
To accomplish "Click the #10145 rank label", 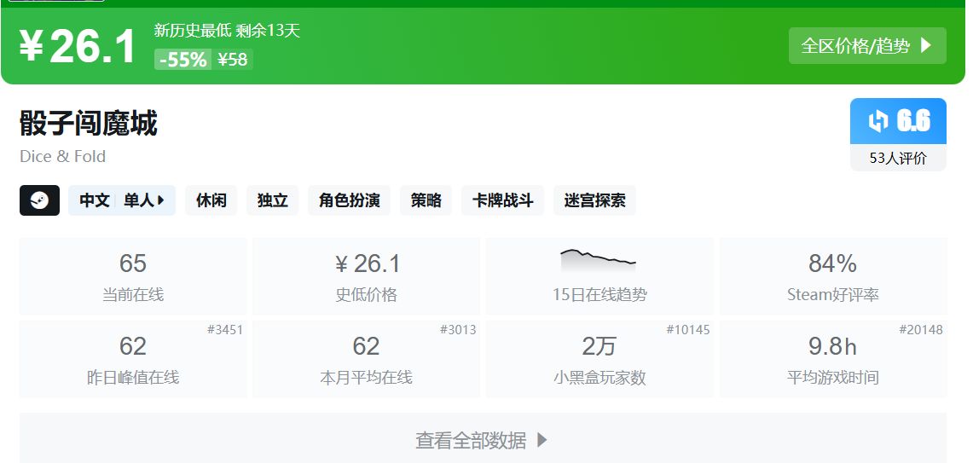I will [x=688, y=330].
